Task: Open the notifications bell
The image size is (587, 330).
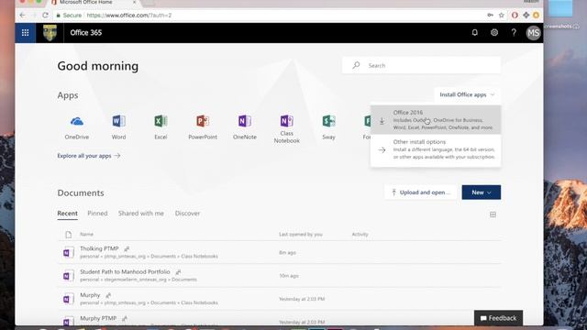Action: [x=475, y=33]
